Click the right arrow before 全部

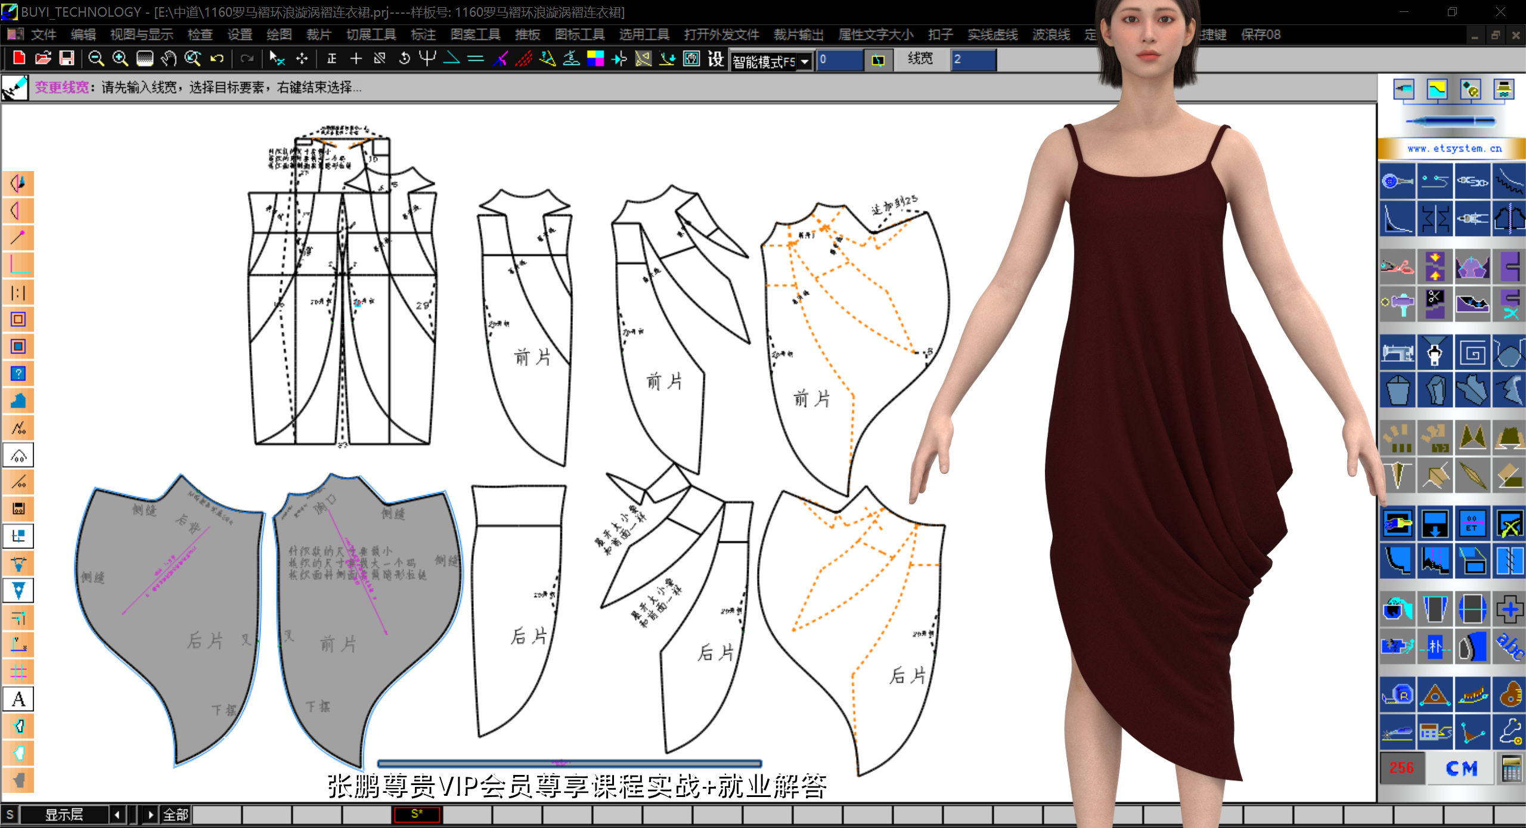(x=150, y=814)
